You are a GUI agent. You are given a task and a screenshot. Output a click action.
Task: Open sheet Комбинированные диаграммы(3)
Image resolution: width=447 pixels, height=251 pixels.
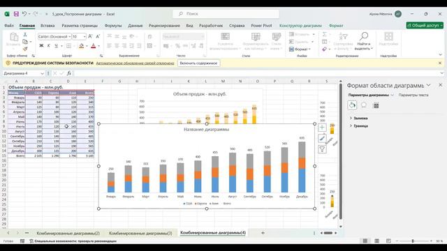[x=140, y=233]
